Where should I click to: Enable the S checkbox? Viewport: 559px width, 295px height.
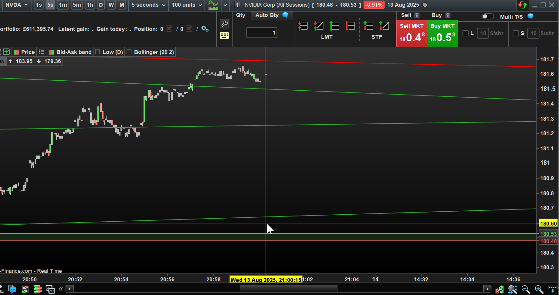(516, 33)
